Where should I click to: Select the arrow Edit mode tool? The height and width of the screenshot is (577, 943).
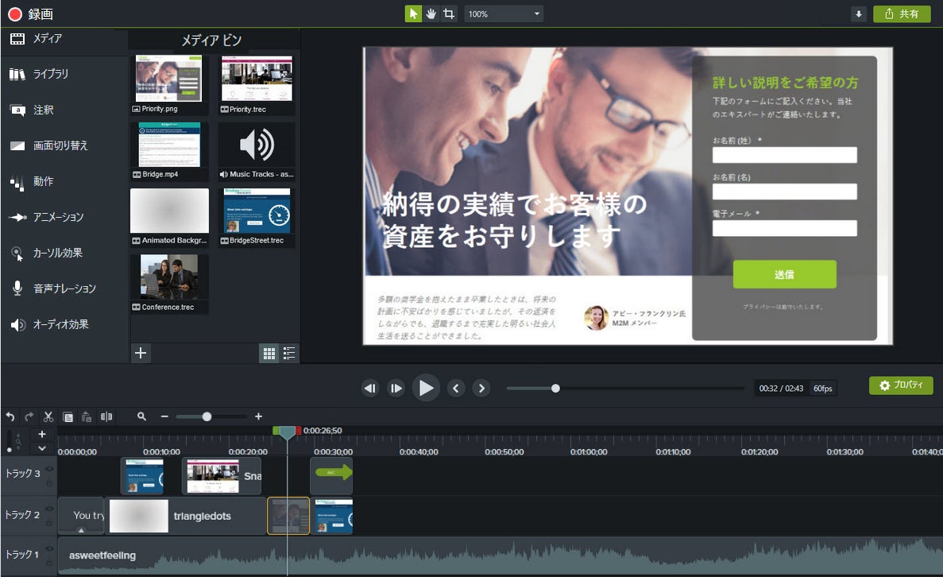coord(413,14)
